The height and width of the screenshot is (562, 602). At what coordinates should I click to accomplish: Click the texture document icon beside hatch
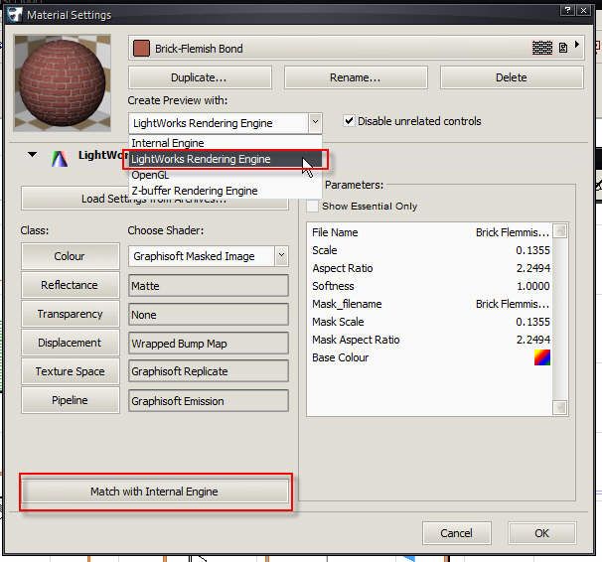(563, 48)
